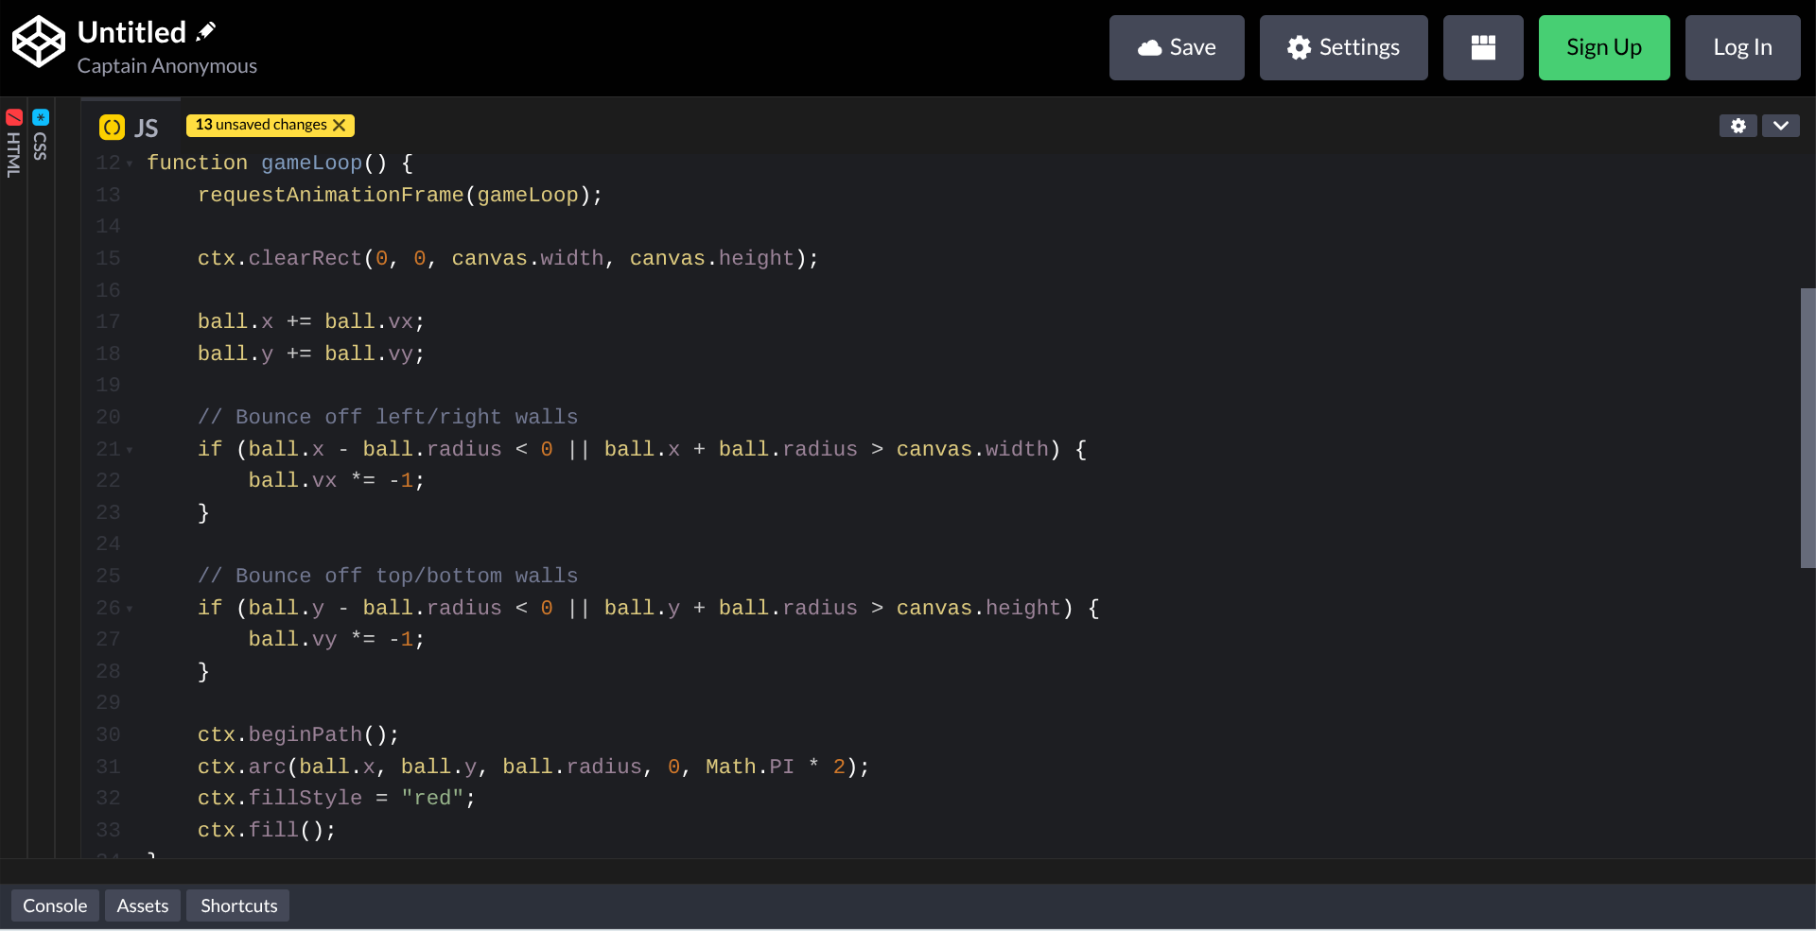This screenshot has width=1816, height=931.
Task: Click the Untitled pen title
Action: 131,32
